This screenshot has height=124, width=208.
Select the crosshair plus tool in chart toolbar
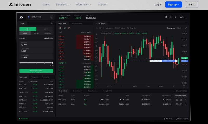pos(96,35)
